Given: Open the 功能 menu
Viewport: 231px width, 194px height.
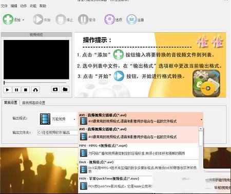Looking at the screenshot, I should point(33,6).
